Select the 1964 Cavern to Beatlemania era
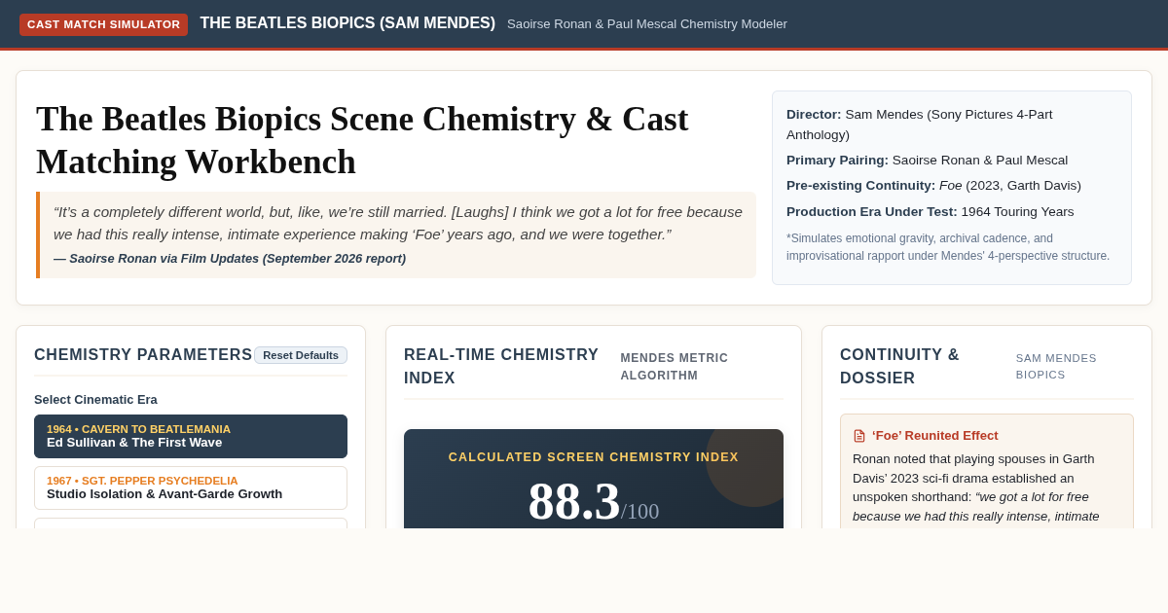This screenshot has width=1168, height=613. 191,436
